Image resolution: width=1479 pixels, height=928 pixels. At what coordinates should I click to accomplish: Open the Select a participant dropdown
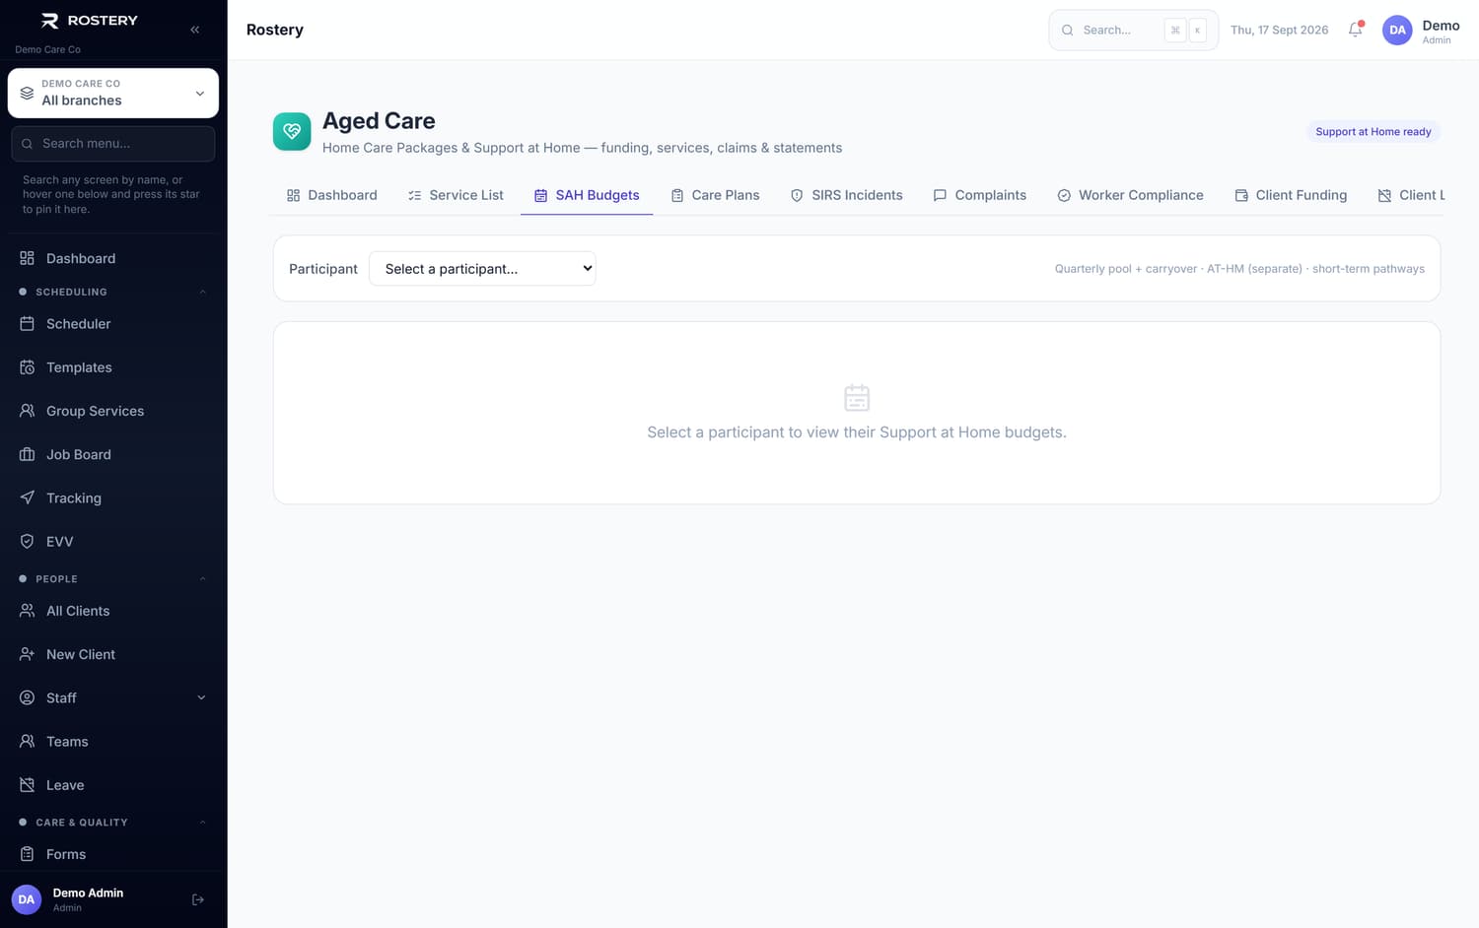coord(482,268)
